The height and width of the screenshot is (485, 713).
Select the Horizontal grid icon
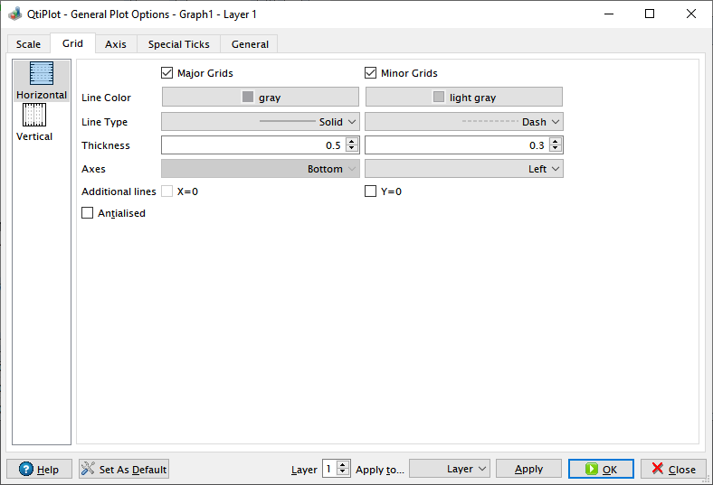tap(42, 75)
